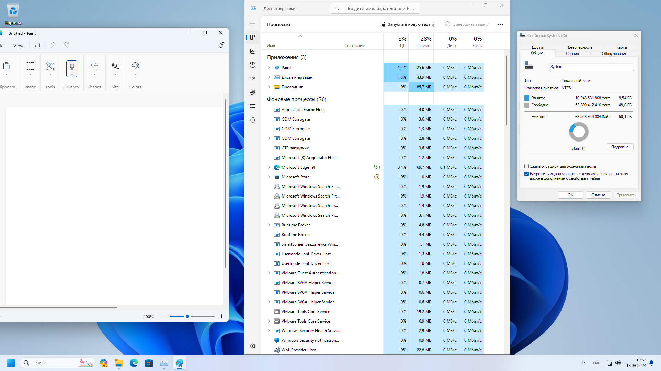Click the Redo arrow in Paint

click(x=66, y=45)
